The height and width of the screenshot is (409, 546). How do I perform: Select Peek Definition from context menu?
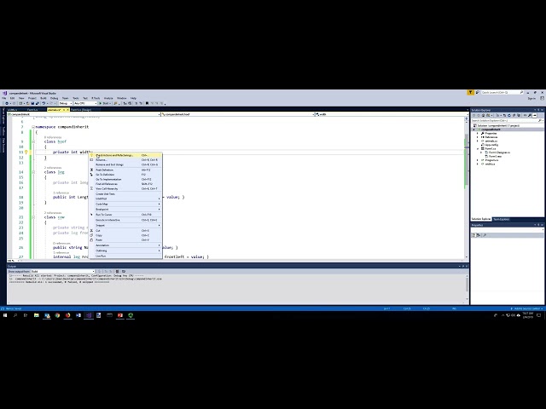click(x=125, y=170)
